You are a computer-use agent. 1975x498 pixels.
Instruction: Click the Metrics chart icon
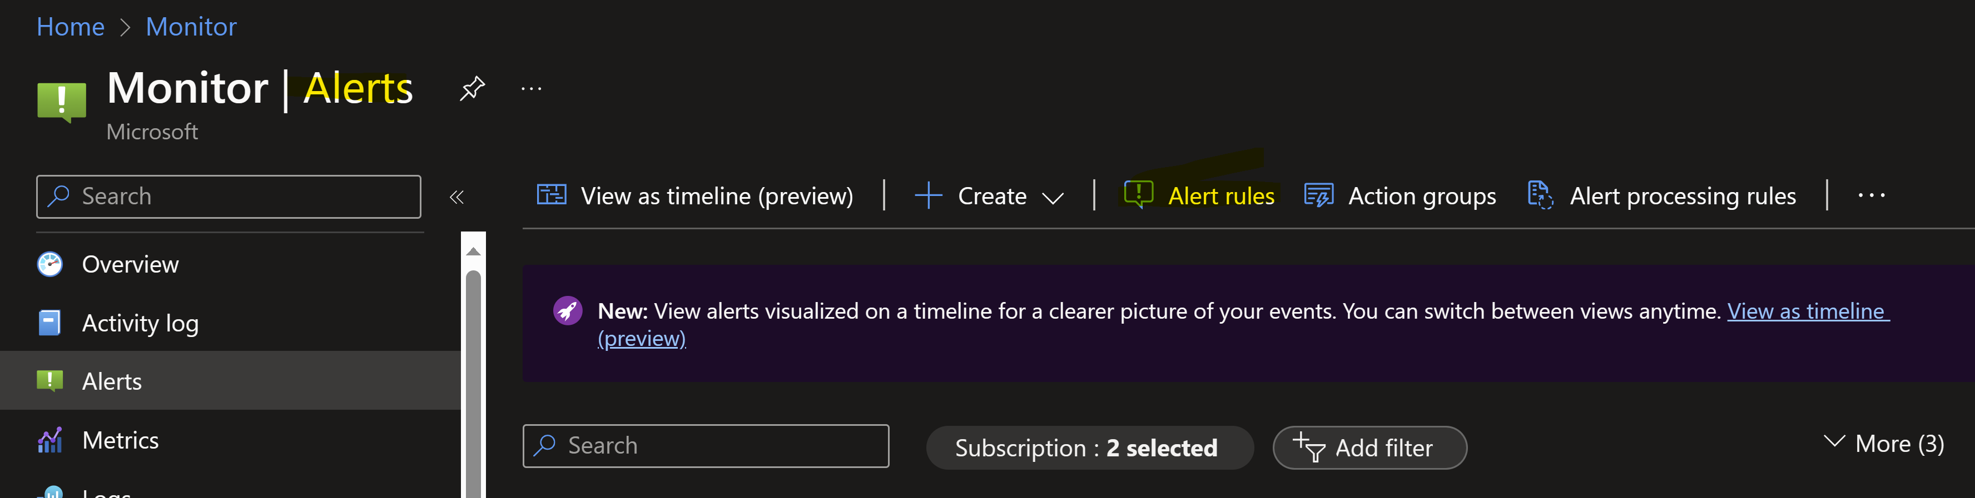click(x=50, y=440)
